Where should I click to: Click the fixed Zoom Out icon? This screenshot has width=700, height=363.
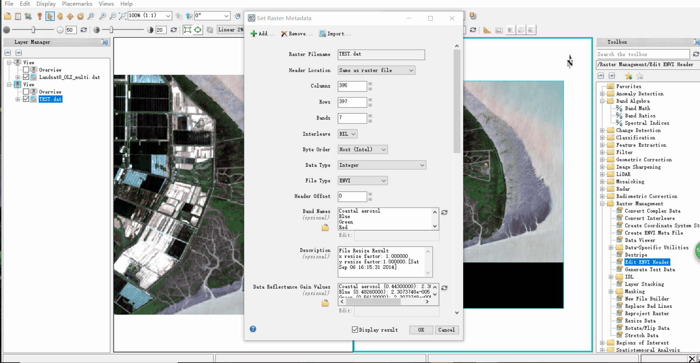tap(113, 16)
